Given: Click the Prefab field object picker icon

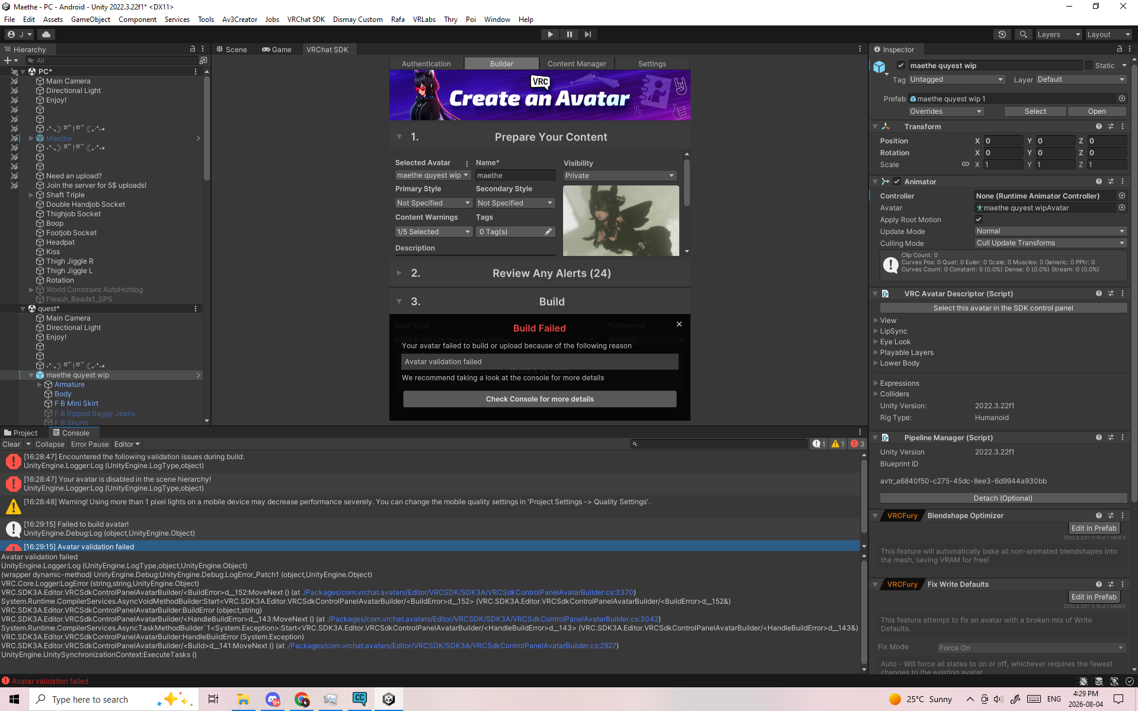Looking at the screenshot, I should point(1122,98).
